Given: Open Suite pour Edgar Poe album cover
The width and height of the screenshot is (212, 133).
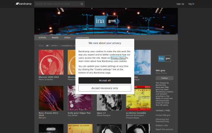Looking at the screenshot, I should click(x=80, y=98).
